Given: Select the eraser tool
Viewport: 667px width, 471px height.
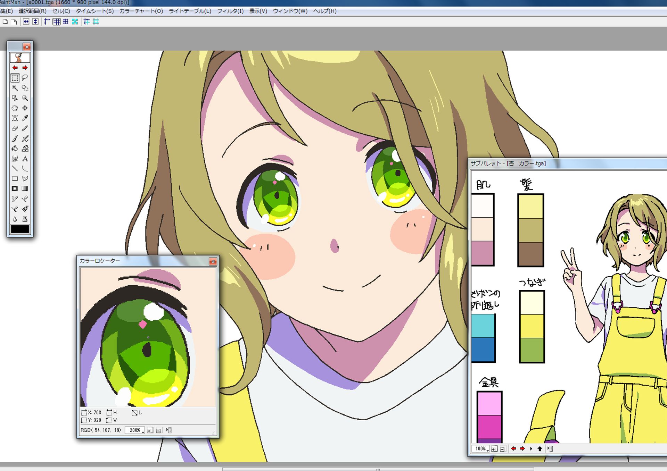Looking at the screenshot, I should point(15,128).
